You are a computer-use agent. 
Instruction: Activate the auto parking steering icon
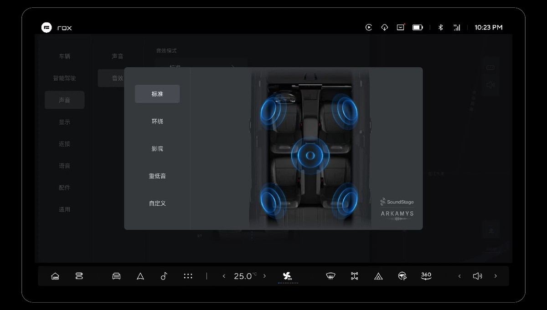(x=403, y=276)
